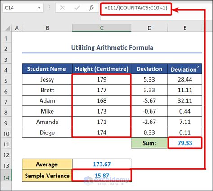
Task: Click squared deviation value 11.11
Action: [185, 90]
